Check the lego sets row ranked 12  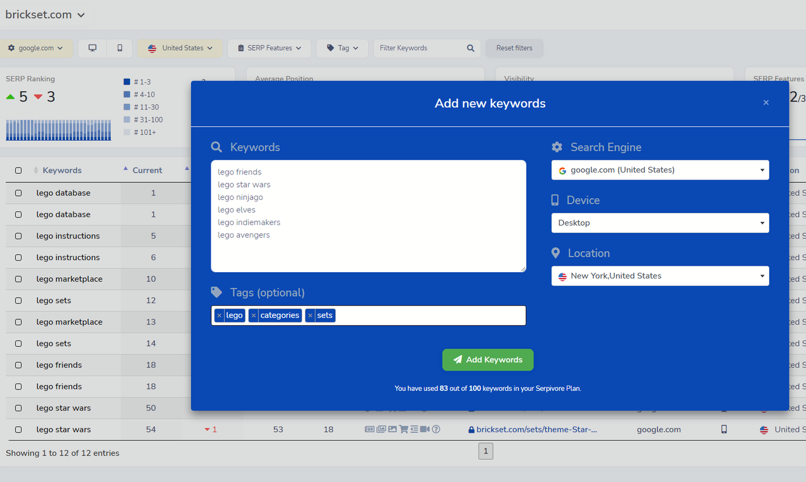pos(18,301)
